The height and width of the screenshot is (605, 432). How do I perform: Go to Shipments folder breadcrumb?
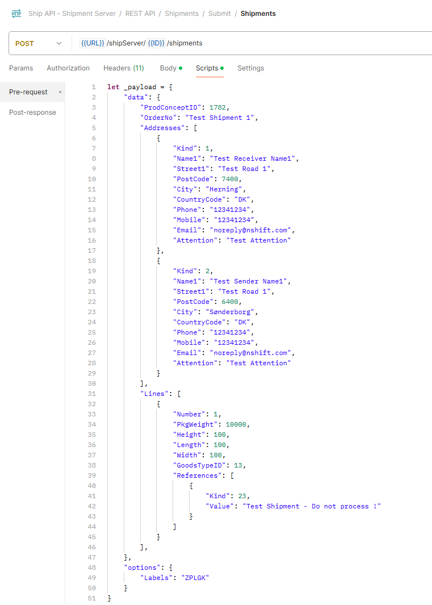[x=182, y=14]
